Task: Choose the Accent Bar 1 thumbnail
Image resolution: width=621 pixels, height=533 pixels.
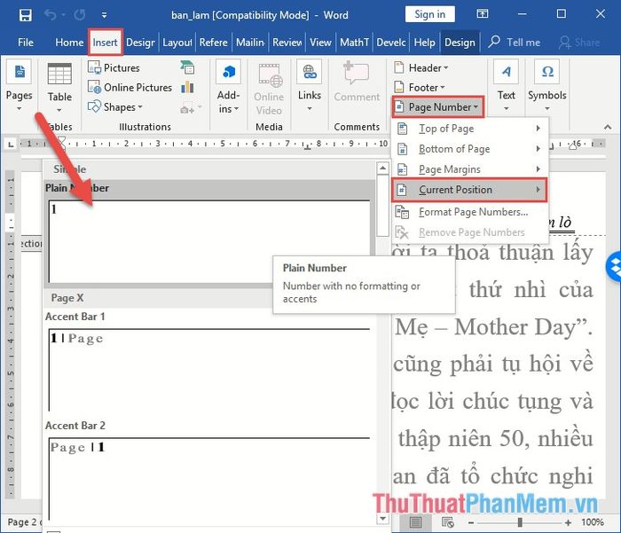Action: [209, 370]
